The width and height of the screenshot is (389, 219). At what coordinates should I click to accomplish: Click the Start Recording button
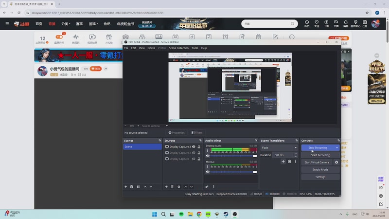320,155
